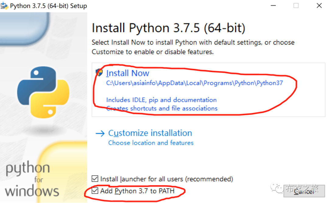This screenshot has width=329, height=203.
Task: Click the greyed-out maximize window button
Action: pyautogui.click(x=296, y=5)
